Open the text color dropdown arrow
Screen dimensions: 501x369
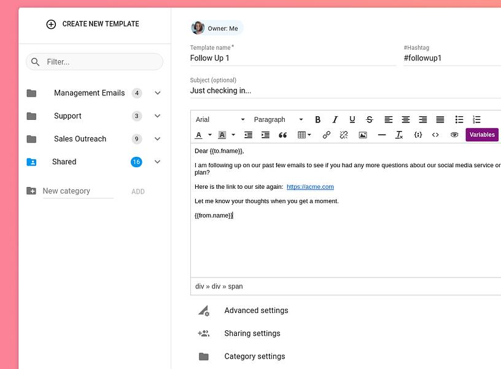coord(210,135)
